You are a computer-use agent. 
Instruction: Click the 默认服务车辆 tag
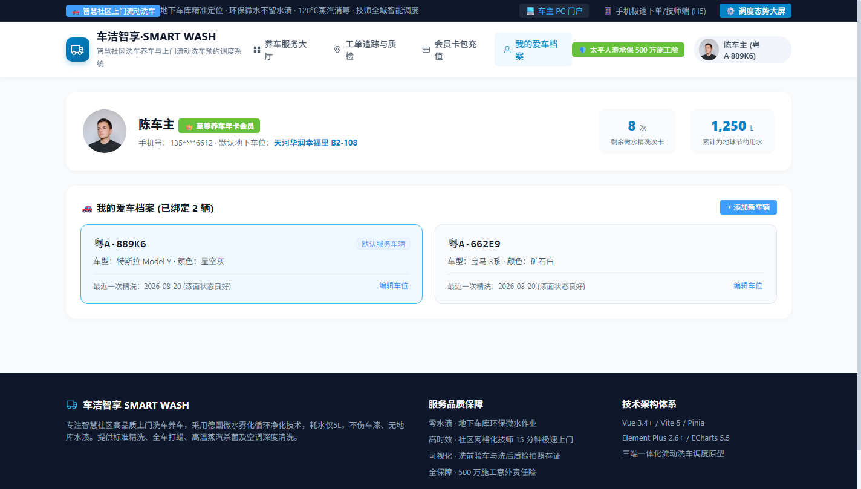[383, 244]
